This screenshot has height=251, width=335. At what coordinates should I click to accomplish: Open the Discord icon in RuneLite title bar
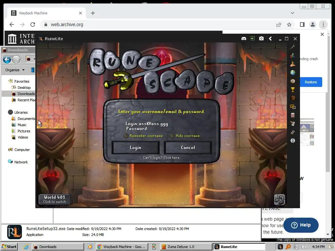tap(243, 39)
